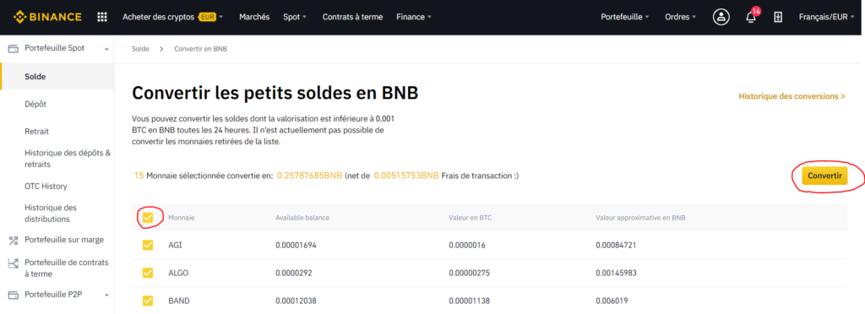This screenshot has height=314, width=865.
Task: Open Portefeuille sur marge in sidebar
Action: (x=64, y=241)
